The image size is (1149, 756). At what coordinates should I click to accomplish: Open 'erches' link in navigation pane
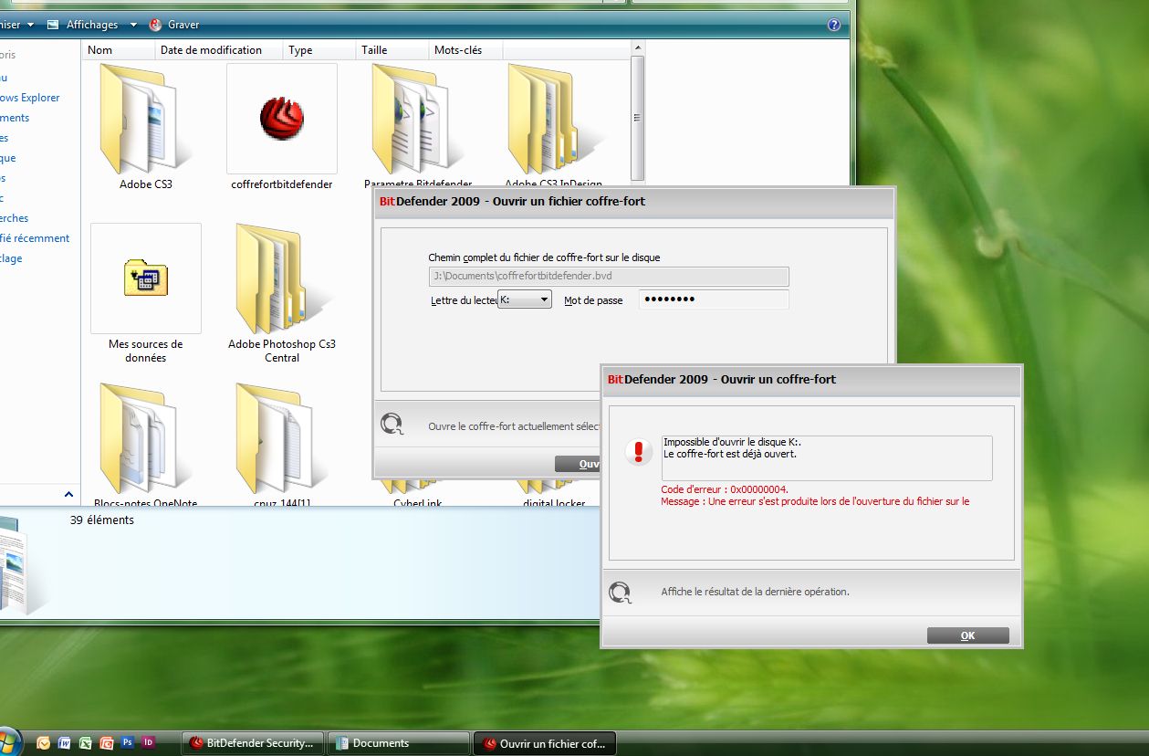click(x=15, y=218)
